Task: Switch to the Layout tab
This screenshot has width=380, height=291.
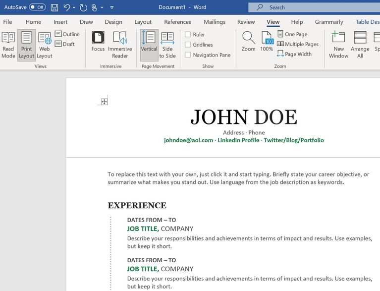Action: (143, 22)
